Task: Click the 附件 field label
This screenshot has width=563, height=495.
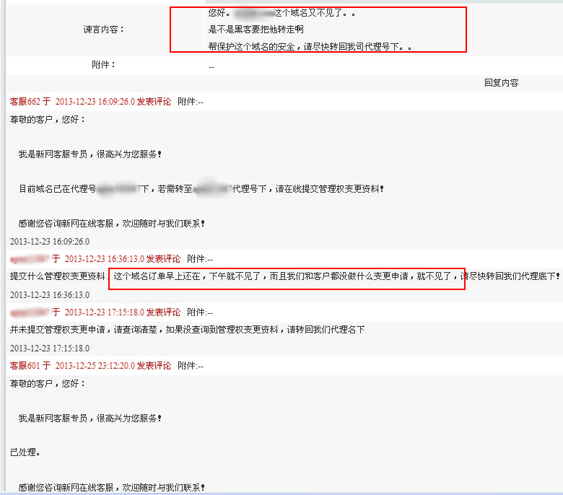Action: click(x=103, y=65)
